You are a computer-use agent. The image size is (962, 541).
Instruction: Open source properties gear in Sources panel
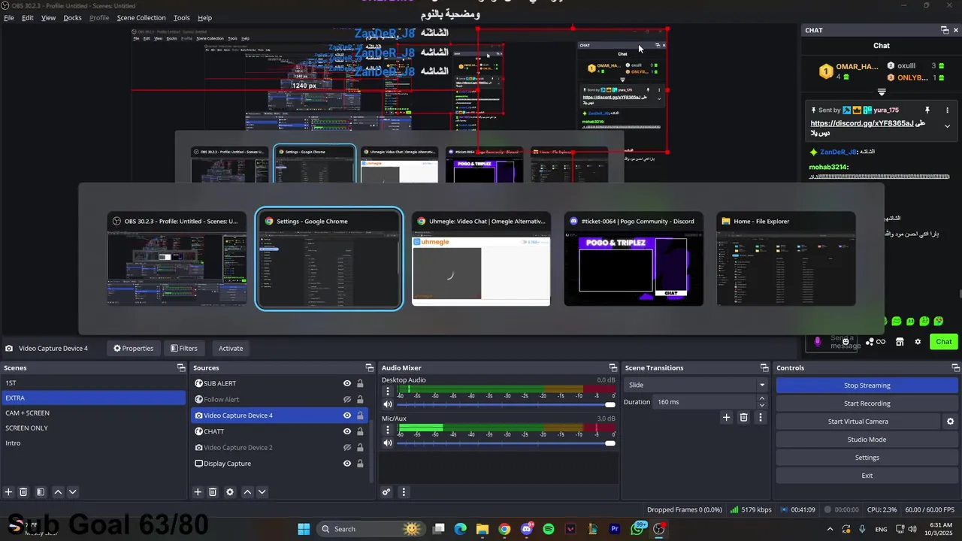click(230, 492)
